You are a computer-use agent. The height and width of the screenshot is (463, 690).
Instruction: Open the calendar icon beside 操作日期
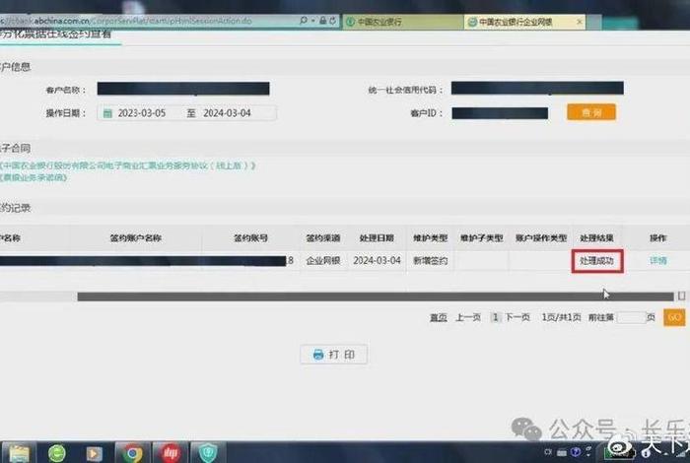107,113
